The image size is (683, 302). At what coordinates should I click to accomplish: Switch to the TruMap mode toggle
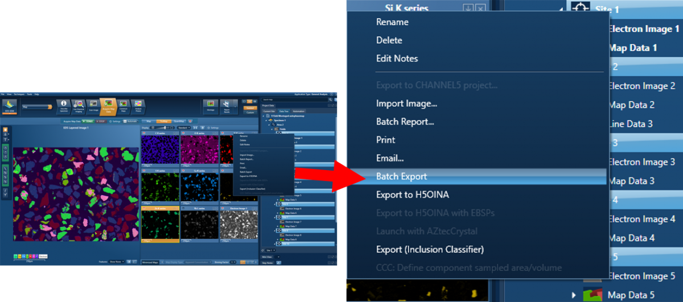[x=163, y=121]
